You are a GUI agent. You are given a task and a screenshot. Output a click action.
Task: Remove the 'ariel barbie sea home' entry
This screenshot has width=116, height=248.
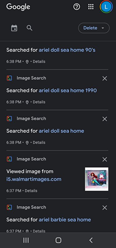pos(105,207)
